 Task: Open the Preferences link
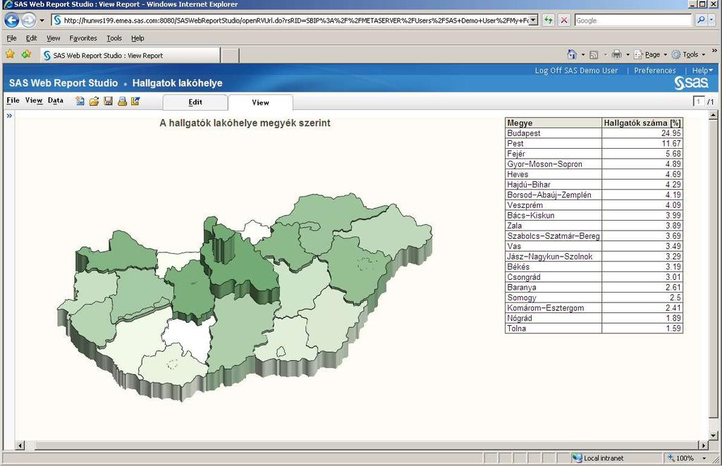(x=655, y=70)
